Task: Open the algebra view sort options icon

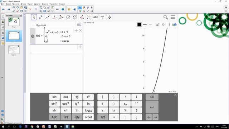Action: tap(79, 24)
